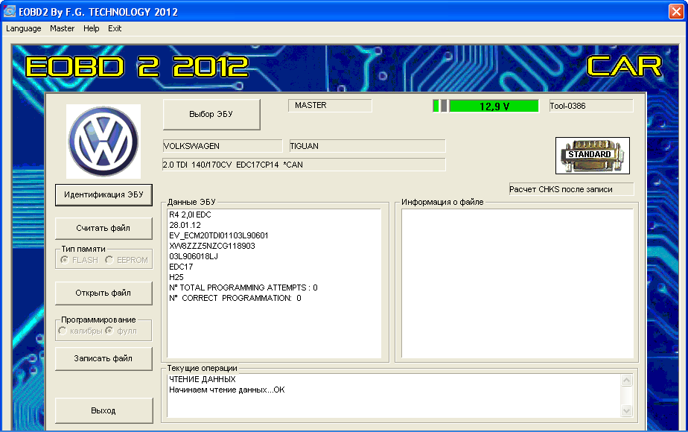Click the Считать файл button
The image size is (688, 432).
[x=103, y=228]
